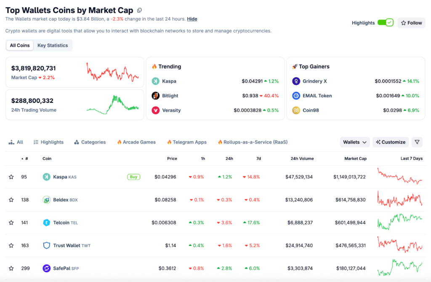Screen dimensions: 431x282
Task: Open the filter funnel icon
Action: (x=417, y=142)
